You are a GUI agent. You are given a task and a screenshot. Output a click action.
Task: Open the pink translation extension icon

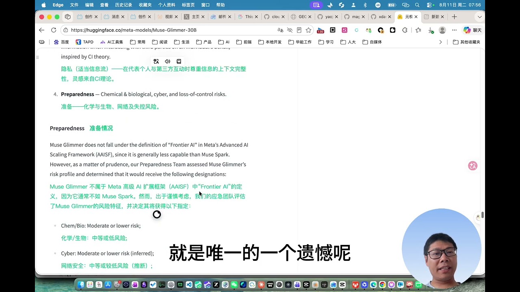pyautogui.click(x=344, y=30)
